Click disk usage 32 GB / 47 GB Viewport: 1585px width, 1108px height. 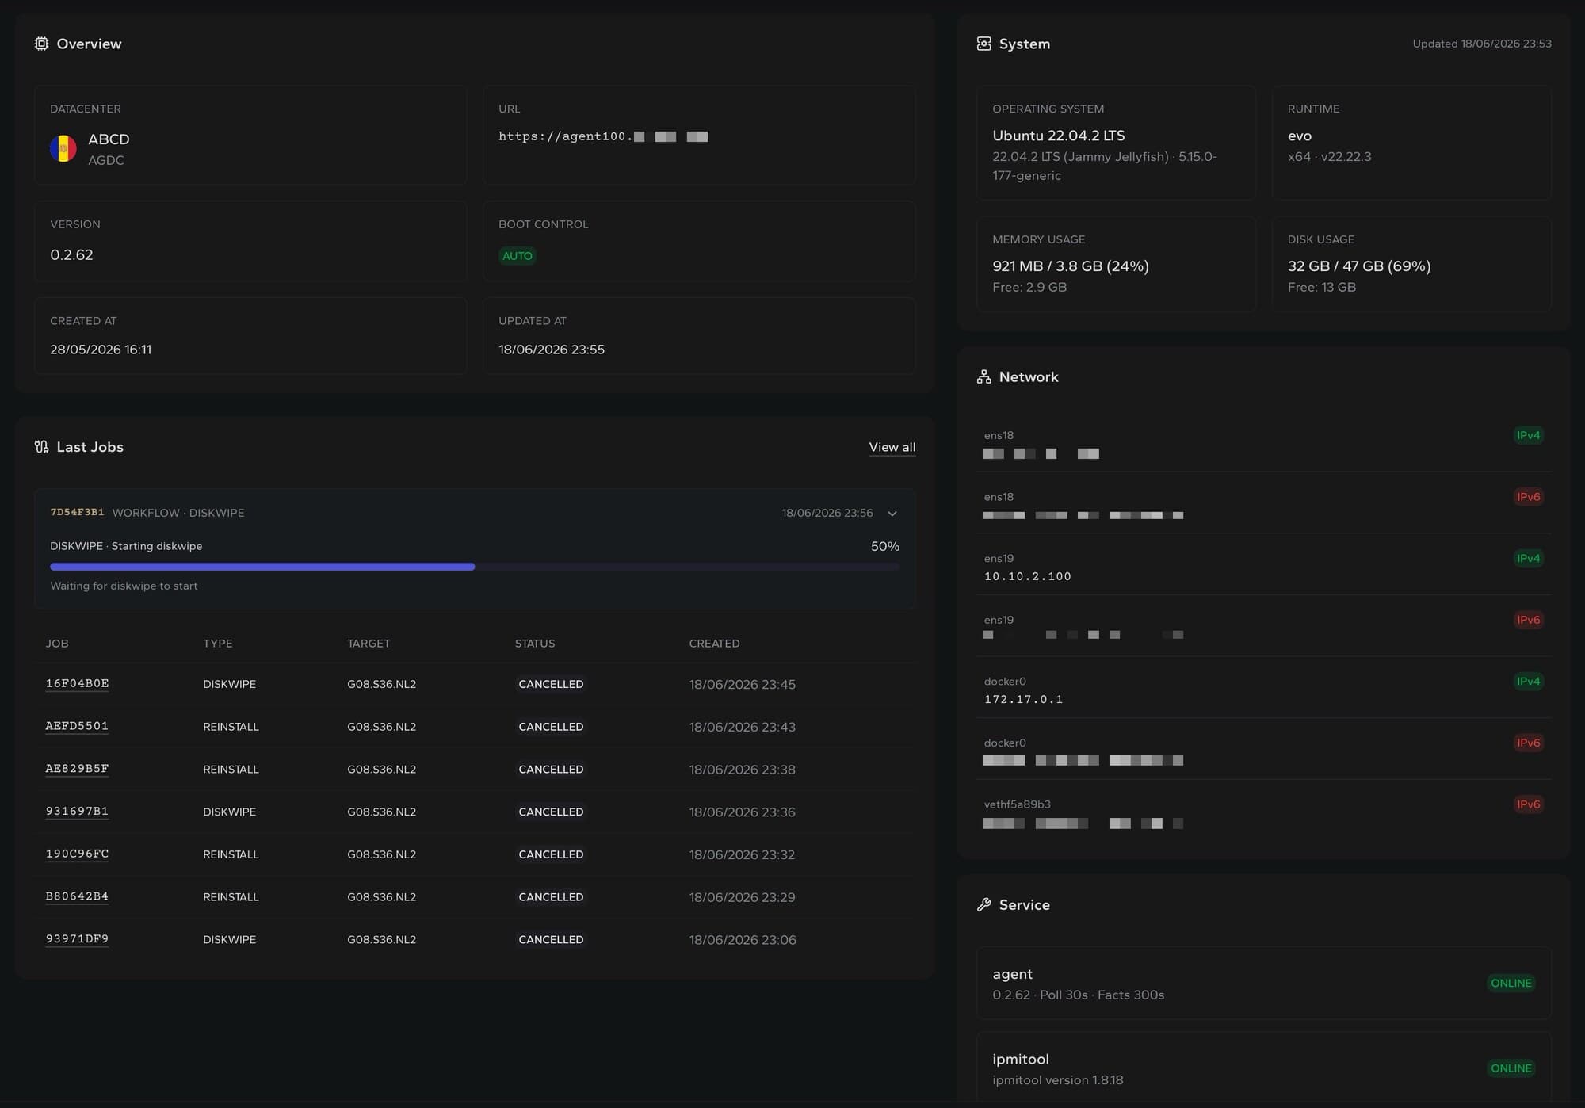tap(1359, 266)
